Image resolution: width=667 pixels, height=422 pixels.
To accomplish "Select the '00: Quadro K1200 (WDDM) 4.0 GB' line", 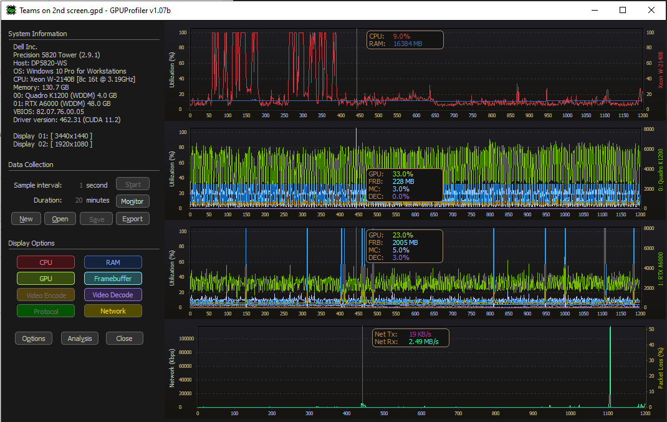I will tap(65, 95).
